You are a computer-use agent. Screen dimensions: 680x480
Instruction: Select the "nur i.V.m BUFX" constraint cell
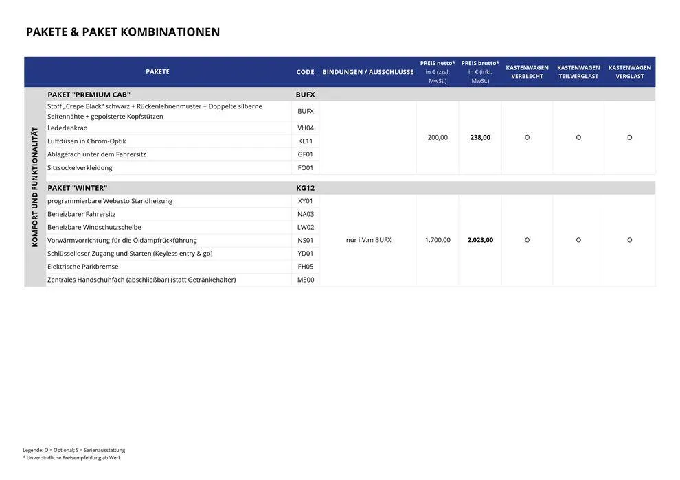click(x=368, y=240)
